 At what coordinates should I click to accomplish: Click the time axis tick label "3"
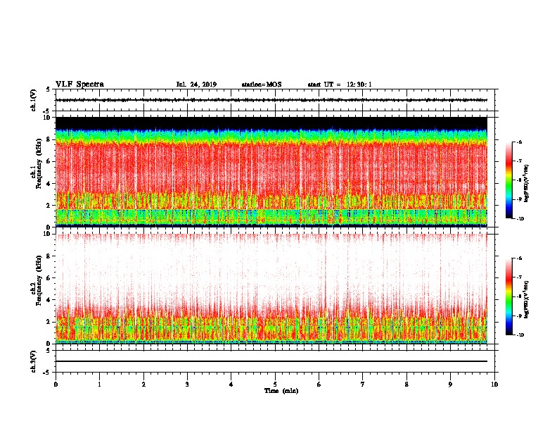pos(187,385)
